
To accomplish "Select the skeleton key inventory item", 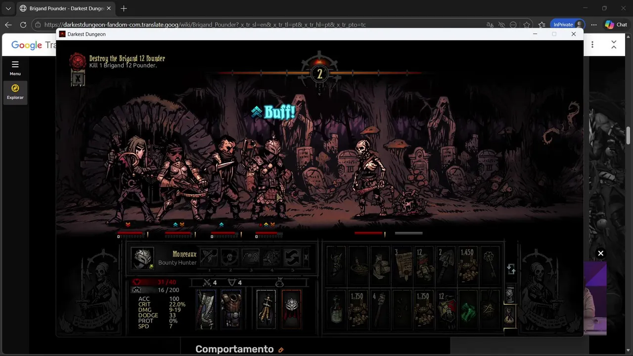I will point(490,267).
